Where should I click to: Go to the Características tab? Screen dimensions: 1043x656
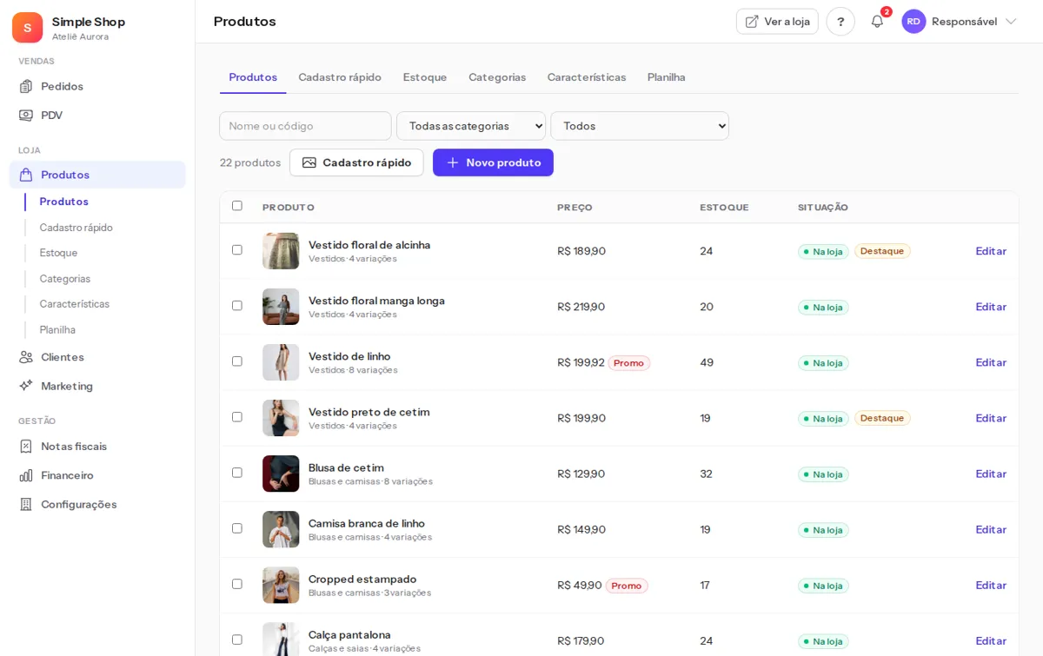[587, 77]
